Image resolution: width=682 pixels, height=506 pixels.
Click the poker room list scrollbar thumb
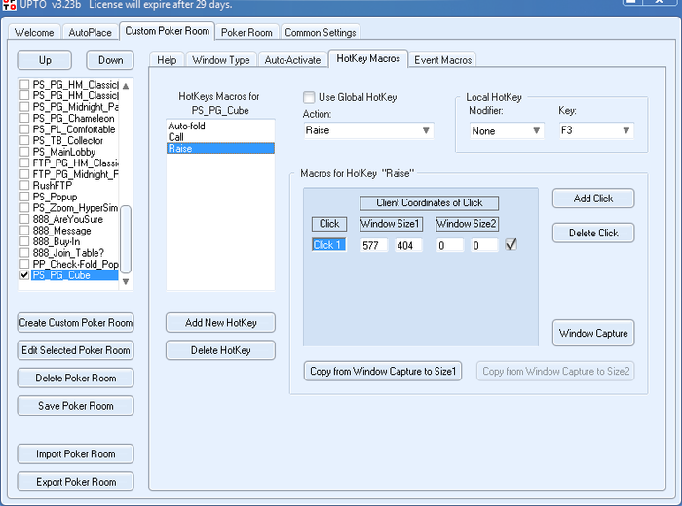click(x=126, y=239)
